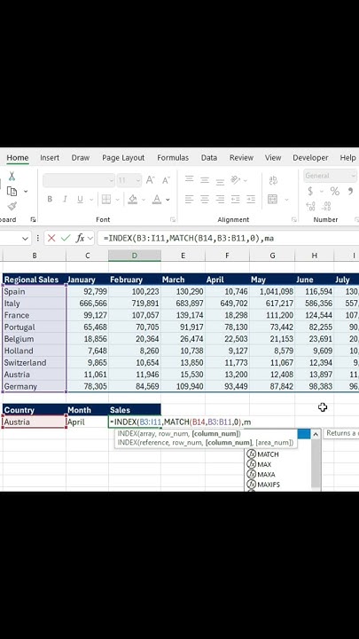Click cell containing 1,041,098
Image resolution: width=359 pixels, height=639 pixels.
point(272,292)
